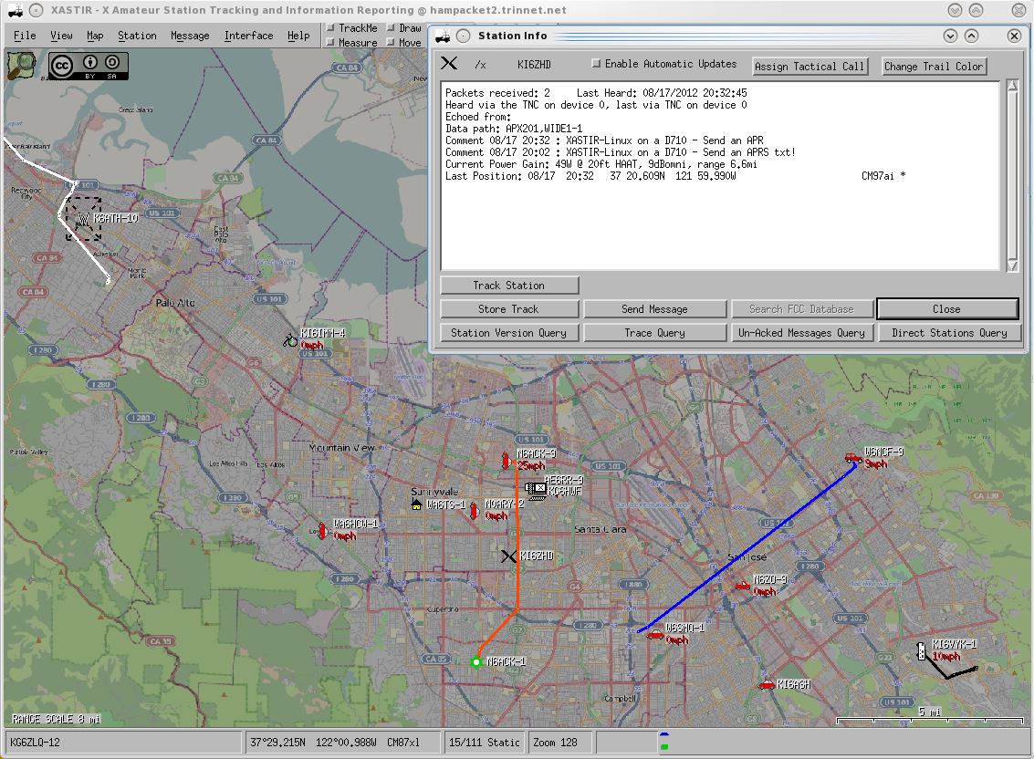Click the KI6ZHD callsign label in Station Info
Image resolution: width=1034 pixels, height=759 pixels.
click(x=534, y=64)
